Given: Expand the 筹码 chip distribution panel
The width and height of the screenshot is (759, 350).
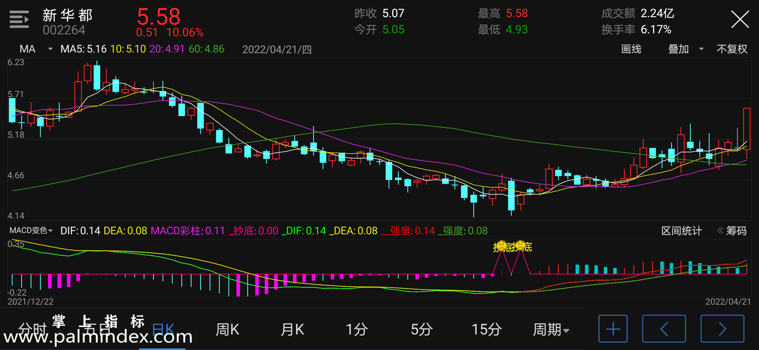Looking at the screenshot, I should [x=732, y=231].
